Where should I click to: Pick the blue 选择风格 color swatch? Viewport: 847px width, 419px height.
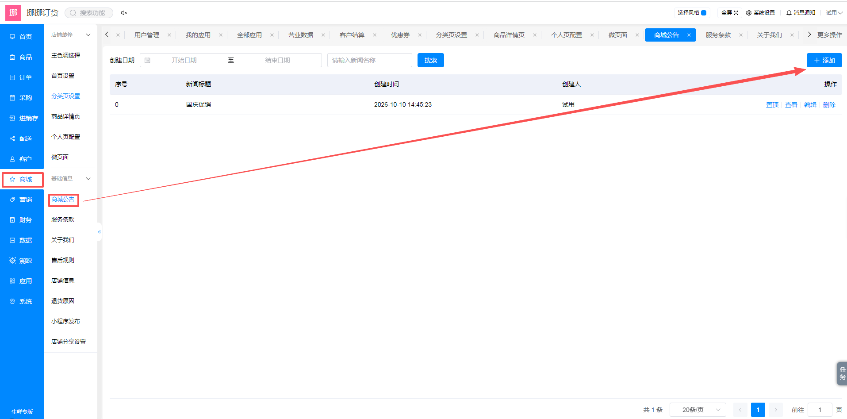[x=704, y=13]
